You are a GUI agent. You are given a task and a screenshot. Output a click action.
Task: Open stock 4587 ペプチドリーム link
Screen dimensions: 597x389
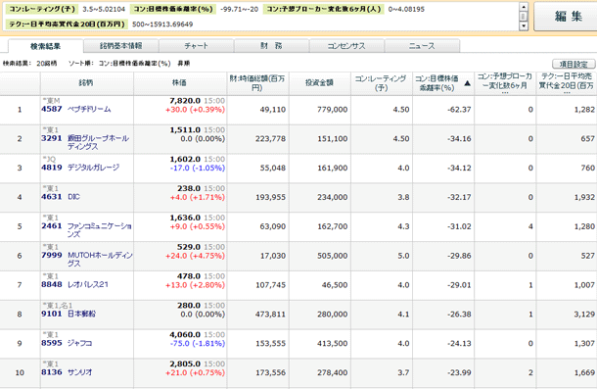[x=76, y=109]
